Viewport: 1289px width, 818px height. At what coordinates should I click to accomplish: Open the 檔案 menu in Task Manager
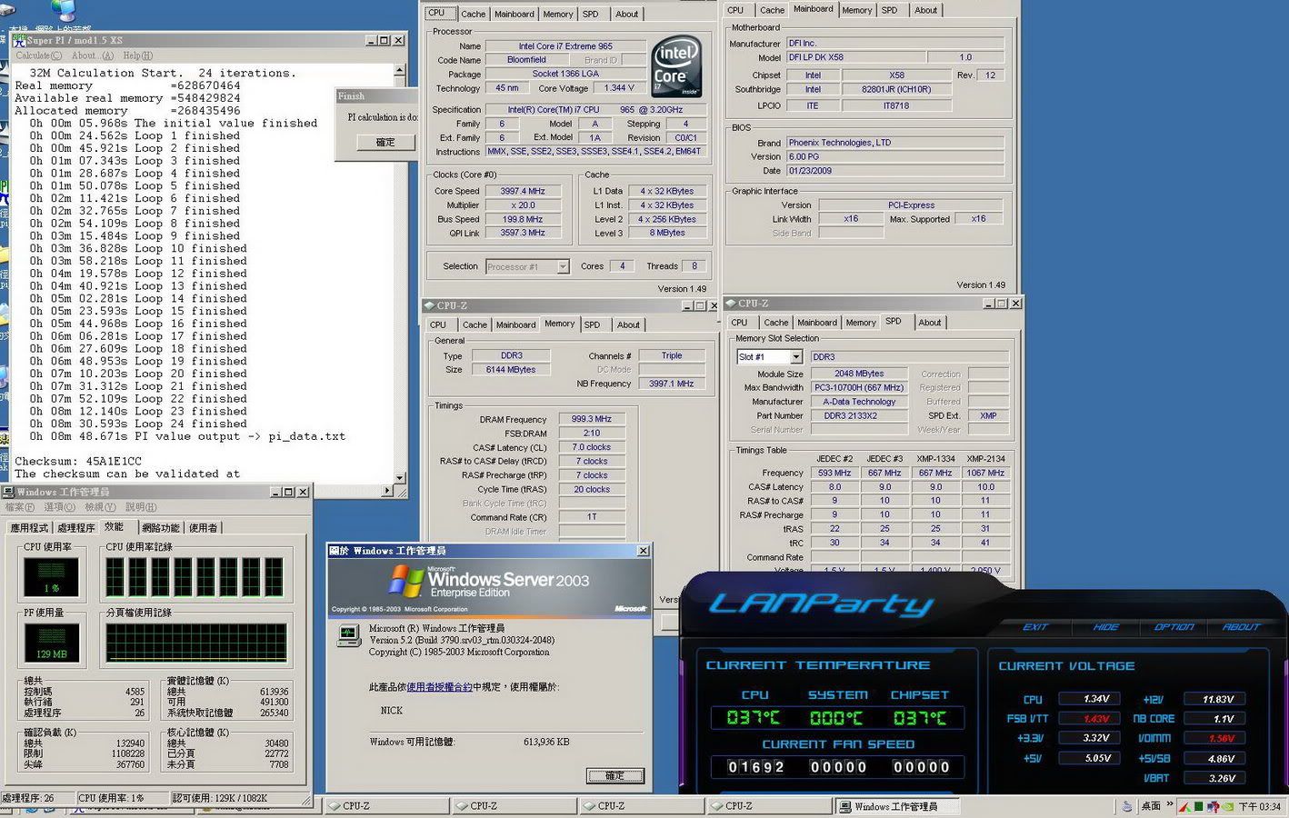coord(20,507)
